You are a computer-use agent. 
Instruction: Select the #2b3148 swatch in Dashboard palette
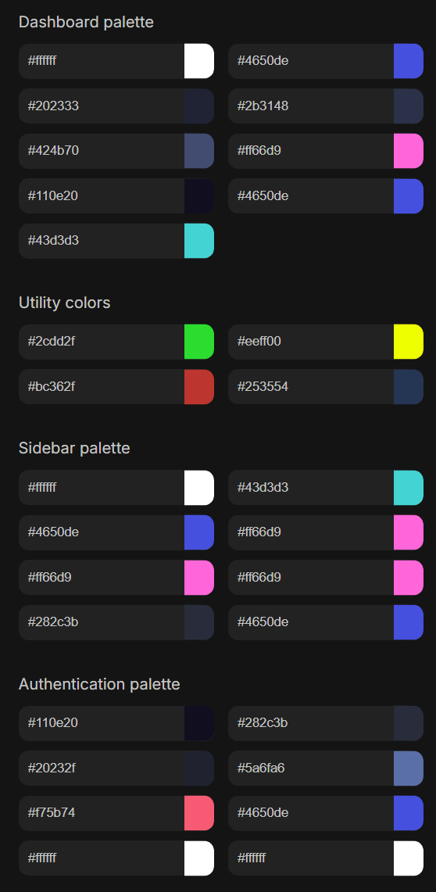click(409, 106)
